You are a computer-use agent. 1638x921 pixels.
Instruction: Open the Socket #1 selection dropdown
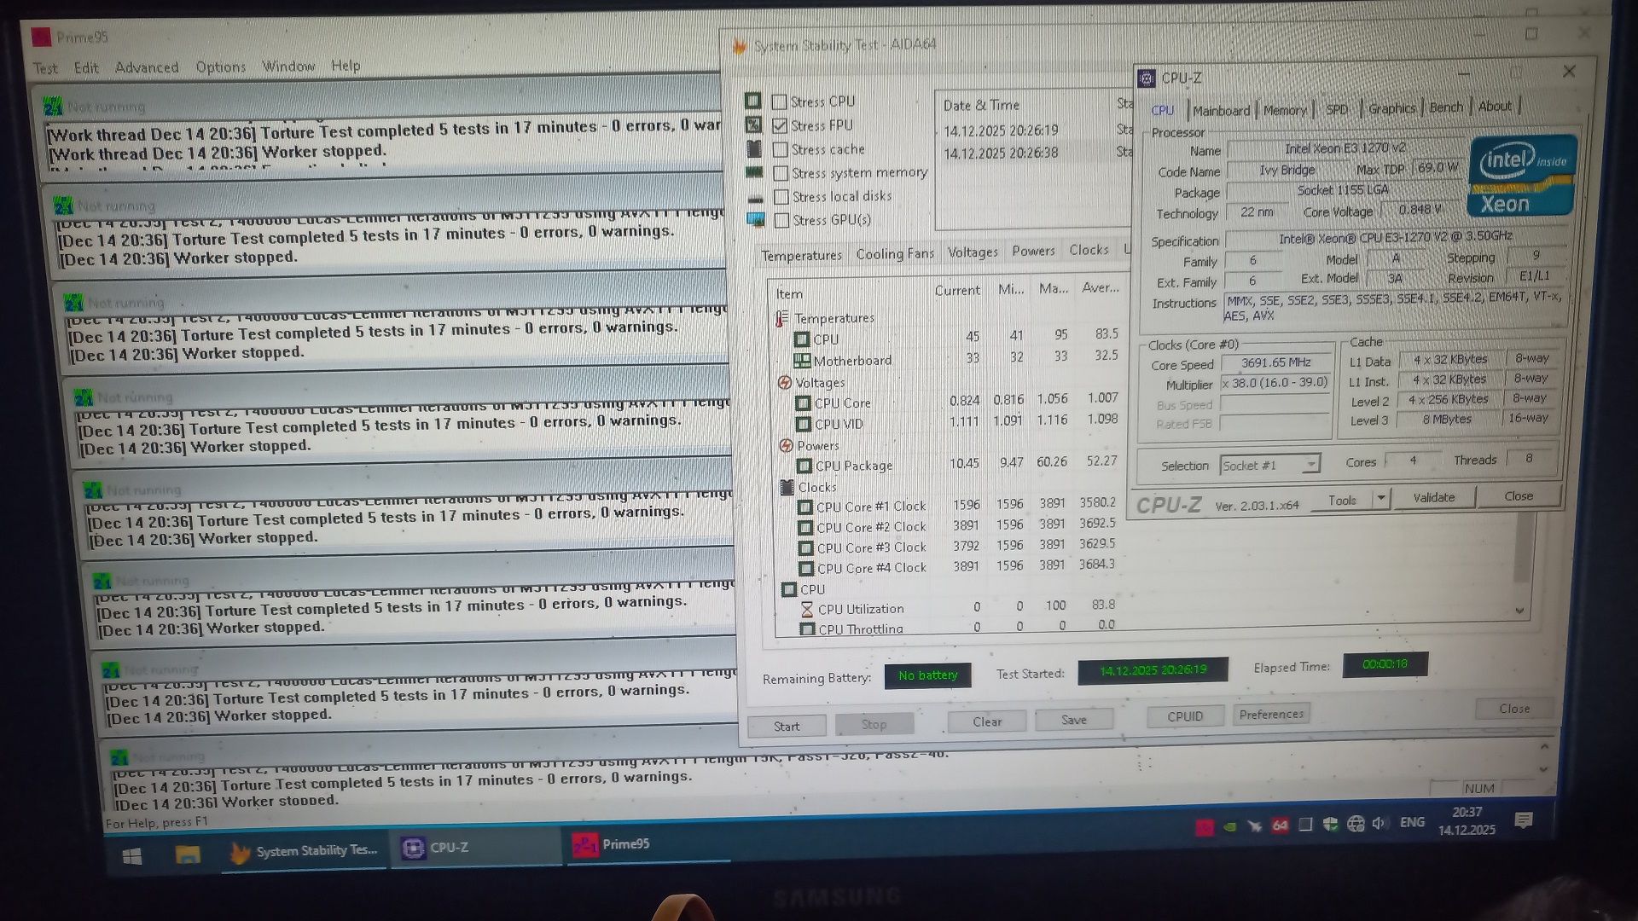pyautogui.click(x=1310, y=465)
